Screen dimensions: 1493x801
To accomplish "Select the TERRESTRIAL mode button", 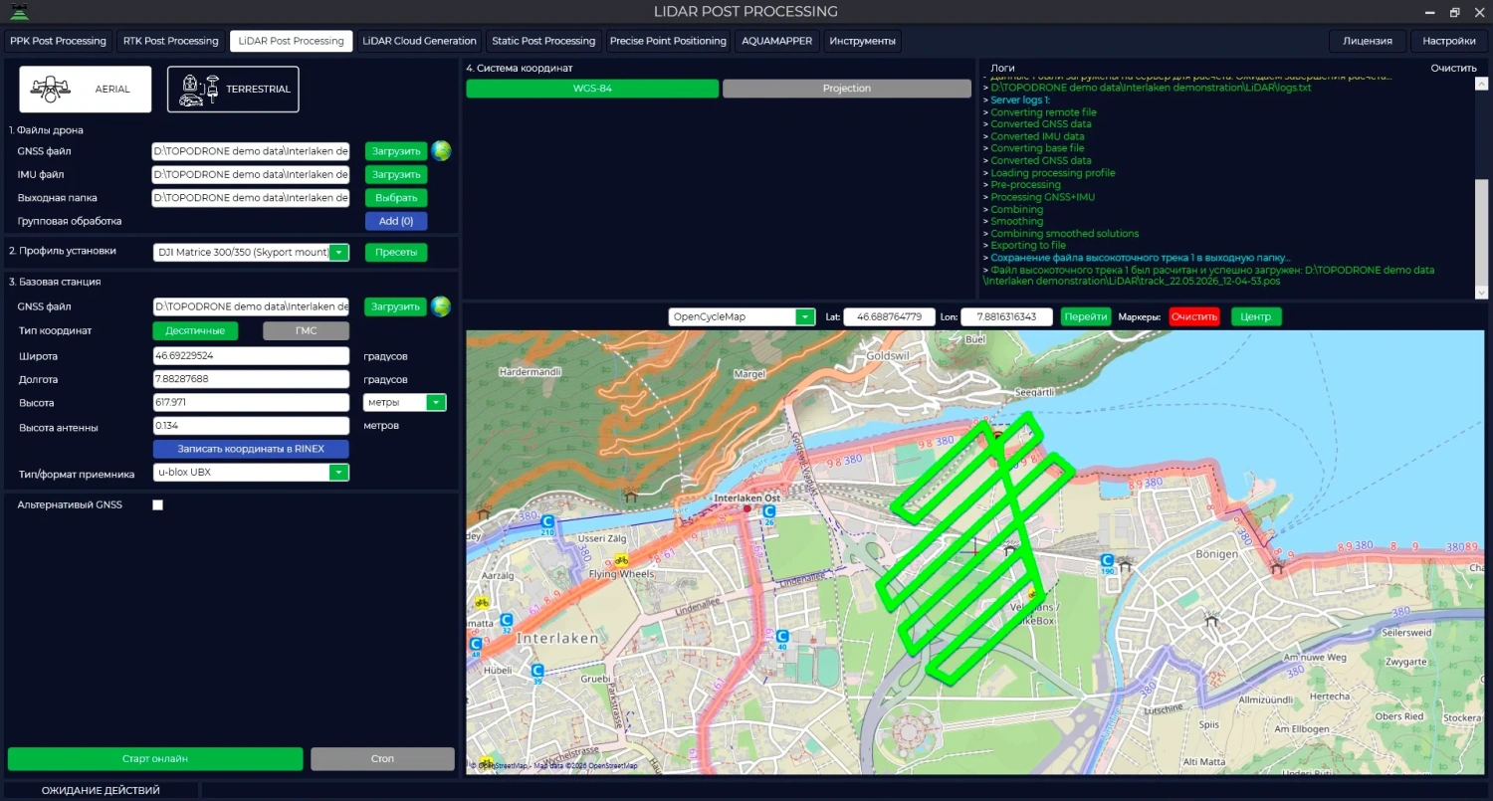I will click(x=233, y=90).
